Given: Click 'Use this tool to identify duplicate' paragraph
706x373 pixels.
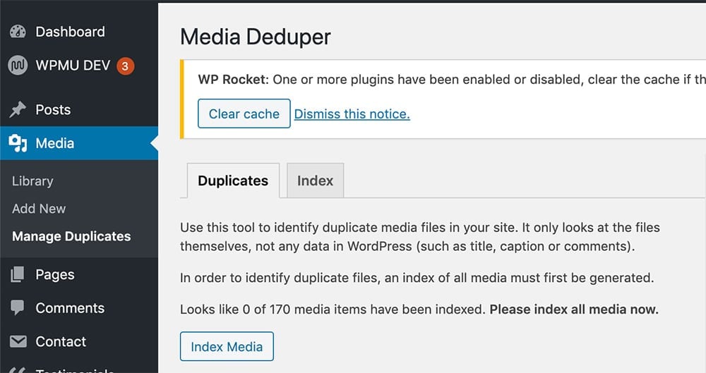Looking at the screenshot, I should pyautogui.click(x=420, y=237).
